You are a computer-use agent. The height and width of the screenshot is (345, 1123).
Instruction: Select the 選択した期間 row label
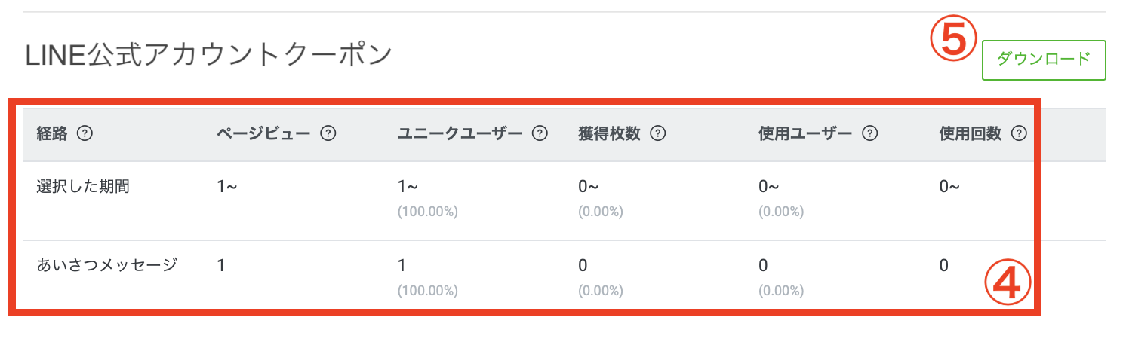83,187
